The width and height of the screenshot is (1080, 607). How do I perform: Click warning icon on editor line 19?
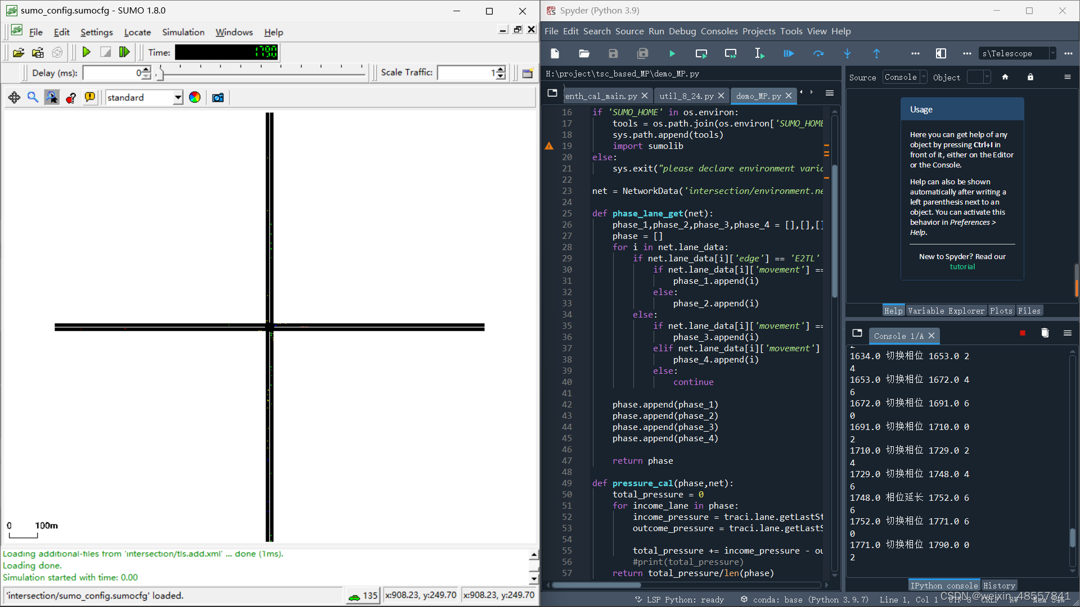(x=549, y=146)
